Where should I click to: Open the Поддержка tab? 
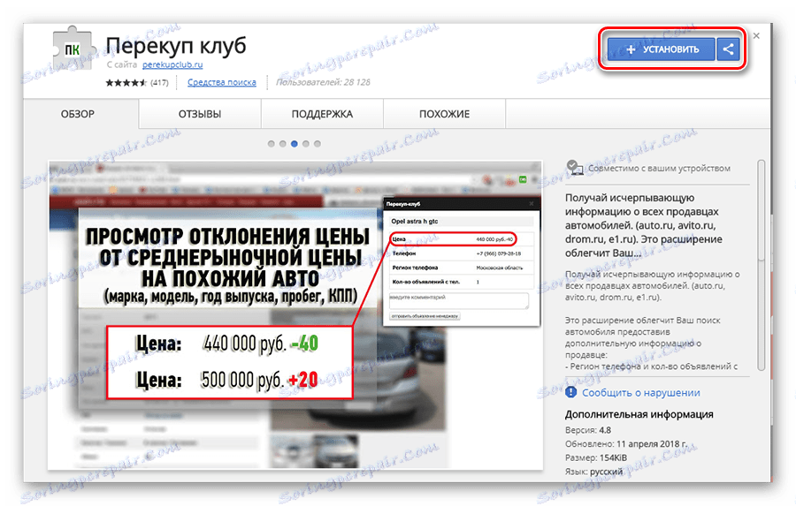[x=322, y=114]
